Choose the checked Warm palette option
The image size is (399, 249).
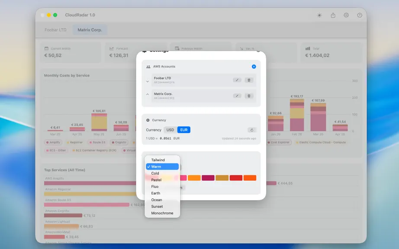[x=162, y=167]
